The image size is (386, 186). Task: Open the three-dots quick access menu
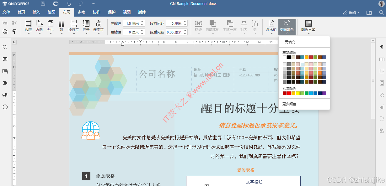click(94, 4)
